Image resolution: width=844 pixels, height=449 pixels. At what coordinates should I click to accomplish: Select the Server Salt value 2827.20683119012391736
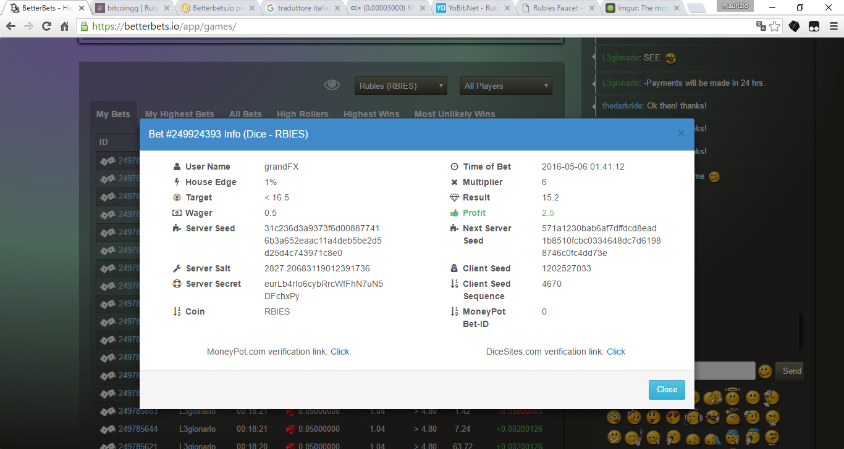click(317, 268)
